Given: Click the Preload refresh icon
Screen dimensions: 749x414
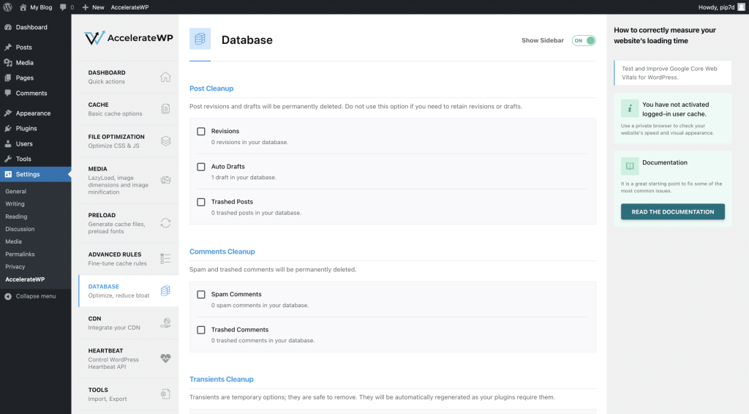Looking at the screenshot, I should pyautogui.click(x=165, y=223).
